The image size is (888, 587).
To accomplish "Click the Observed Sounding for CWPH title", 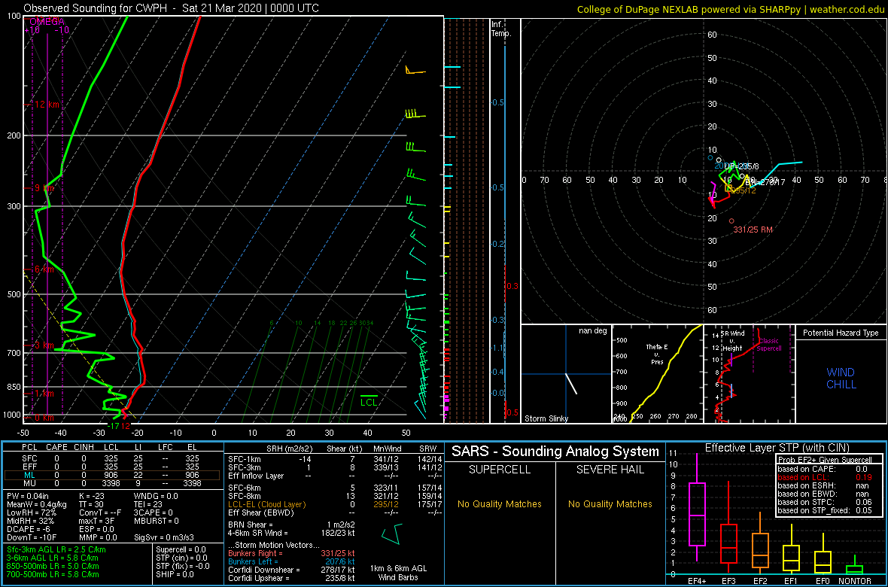I will coord(171,8).
